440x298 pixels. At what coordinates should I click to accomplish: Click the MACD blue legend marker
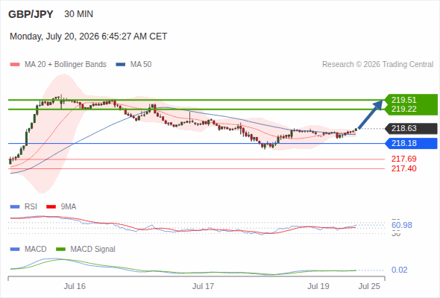15,250
